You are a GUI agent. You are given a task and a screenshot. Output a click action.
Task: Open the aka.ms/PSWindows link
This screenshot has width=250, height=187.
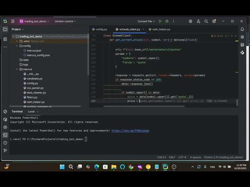[130, 131]
